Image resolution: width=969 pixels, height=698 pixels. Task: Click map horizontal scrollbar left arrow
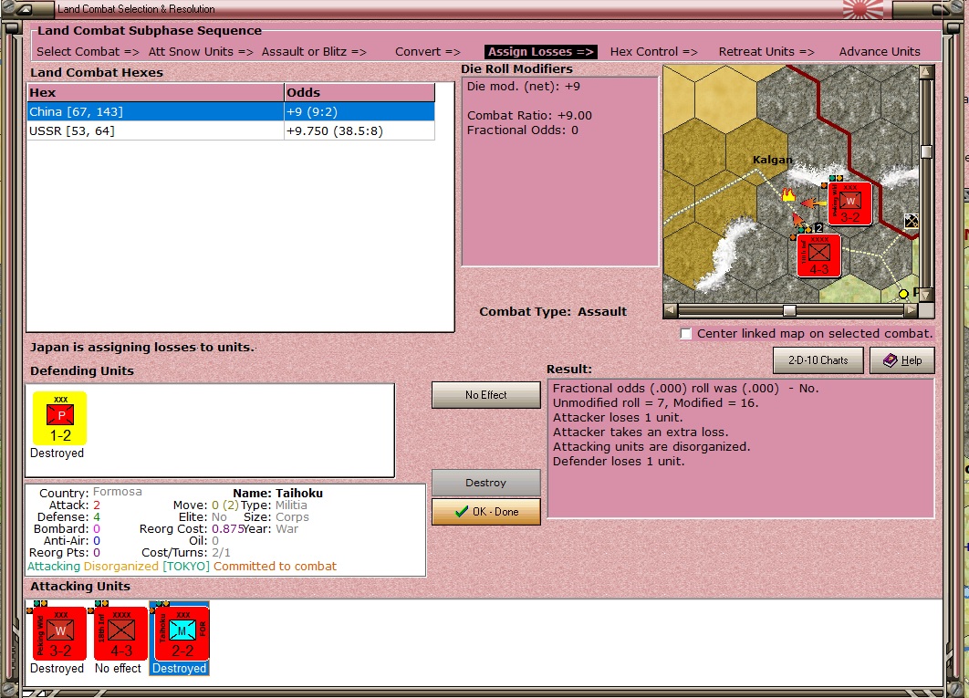pyautogui.click(x=671, y=309)
